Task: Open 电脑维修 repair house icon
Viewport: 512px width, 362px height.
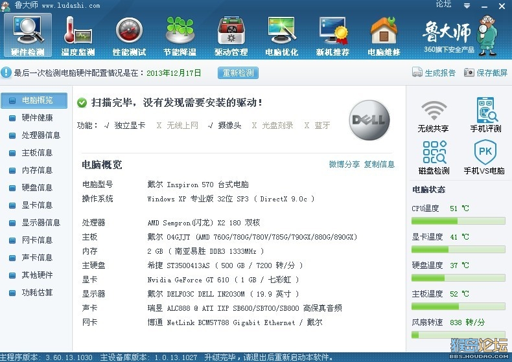Action: (x=384, y=35)
